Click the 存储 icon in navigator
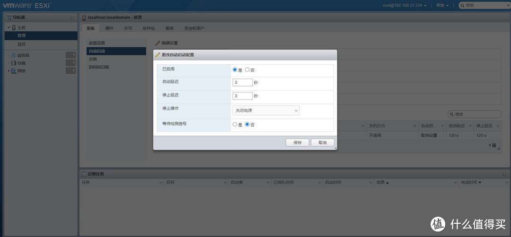Image resolution: width=511 pixels, height=237 pixels. point(13,63)
